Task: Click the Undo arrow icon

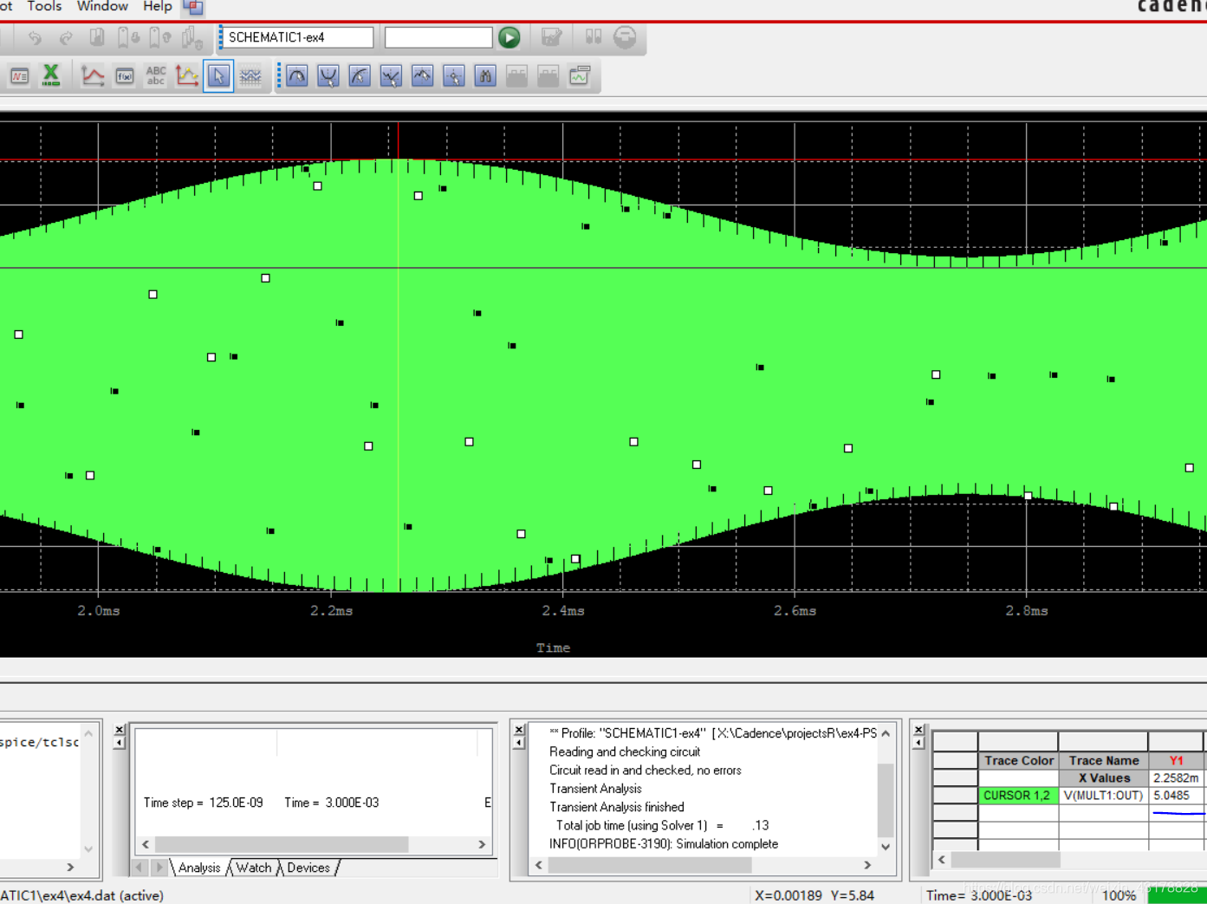Action: coord(35,37)
